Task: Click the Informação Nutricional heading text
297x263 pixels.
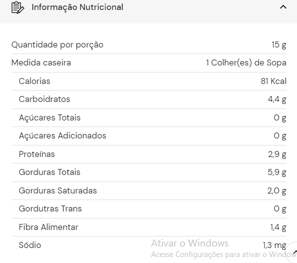Action: click(x=77, y=7)
